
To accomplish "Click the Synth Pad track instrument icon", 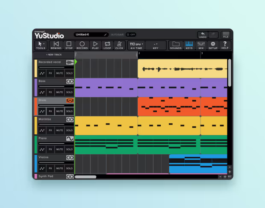I will point(70,176).
